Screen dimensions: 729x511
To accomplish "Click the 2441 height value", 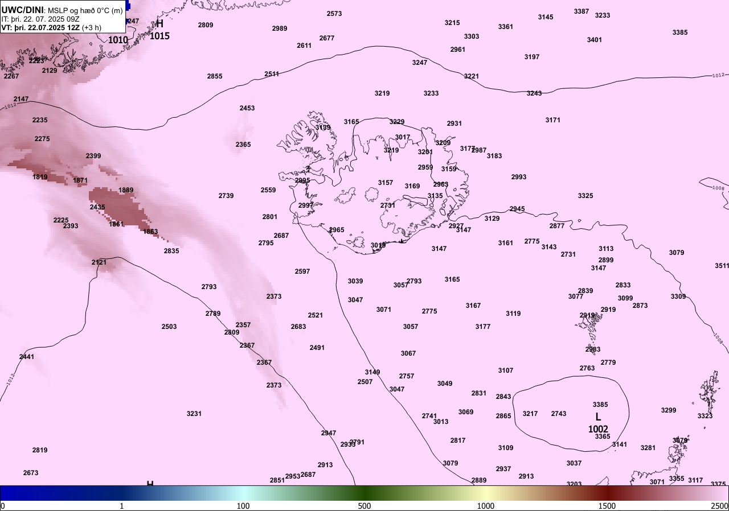I will tap(27, 357).
